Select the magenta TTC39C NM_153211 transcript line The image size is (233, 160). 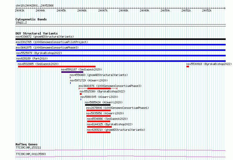point(120,150)
